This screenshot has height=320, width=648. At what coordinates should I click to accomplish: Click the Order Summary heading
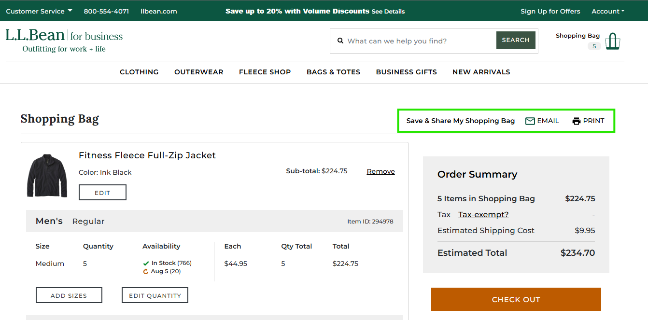tap(477, 174)
